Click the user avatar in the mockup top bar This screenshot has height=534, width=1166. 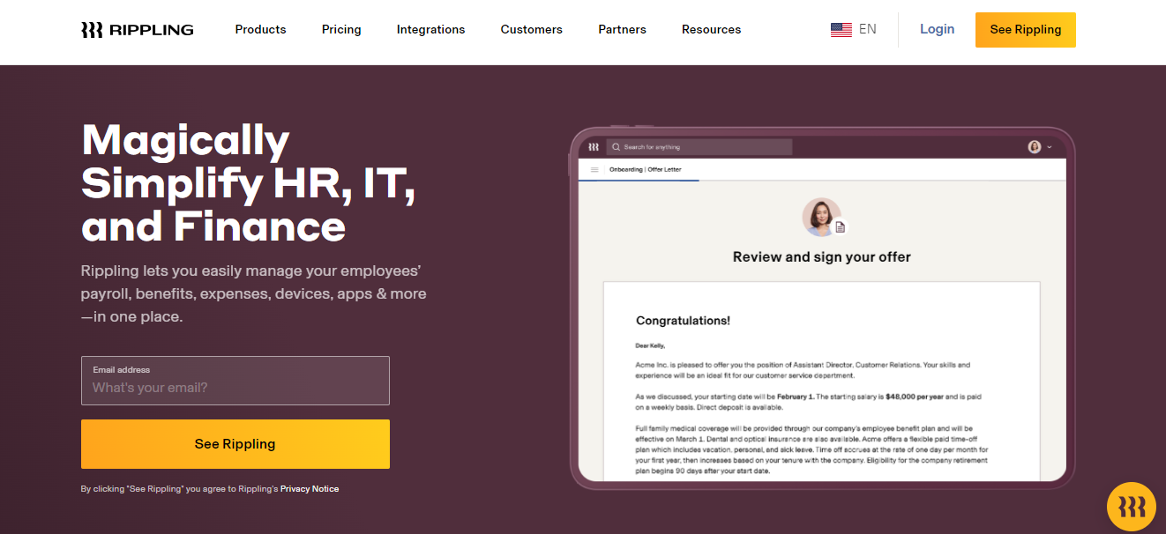tap(1035, 147)
